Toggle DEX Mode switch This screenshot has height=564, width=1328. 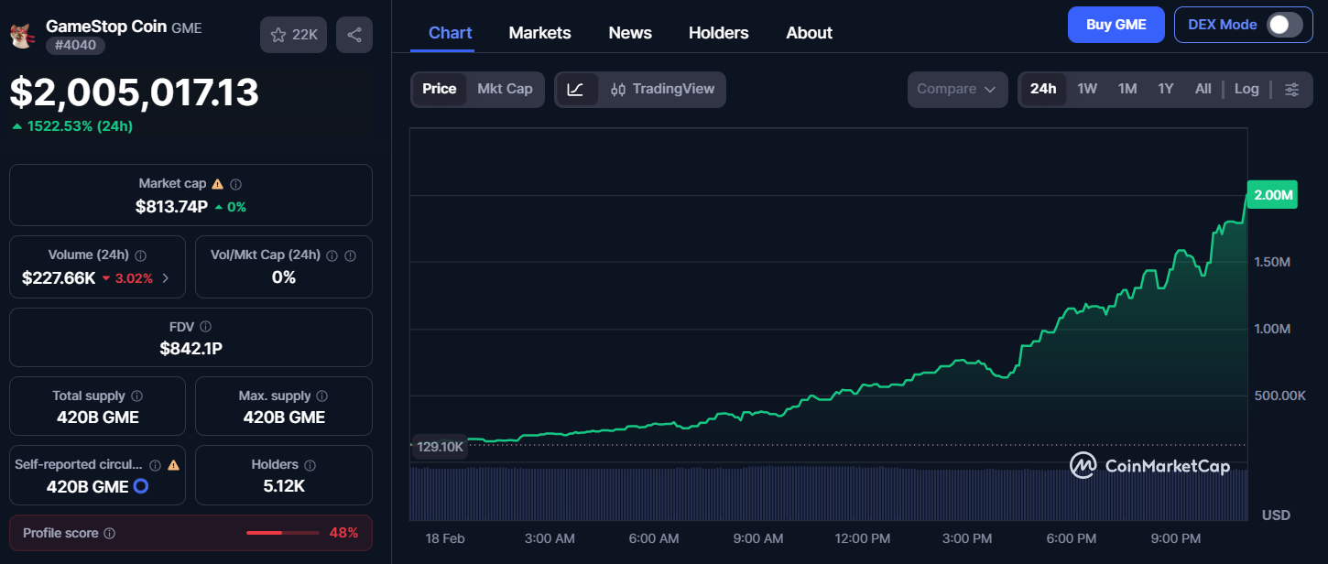pyautogui.click(x=1284, y=25)
